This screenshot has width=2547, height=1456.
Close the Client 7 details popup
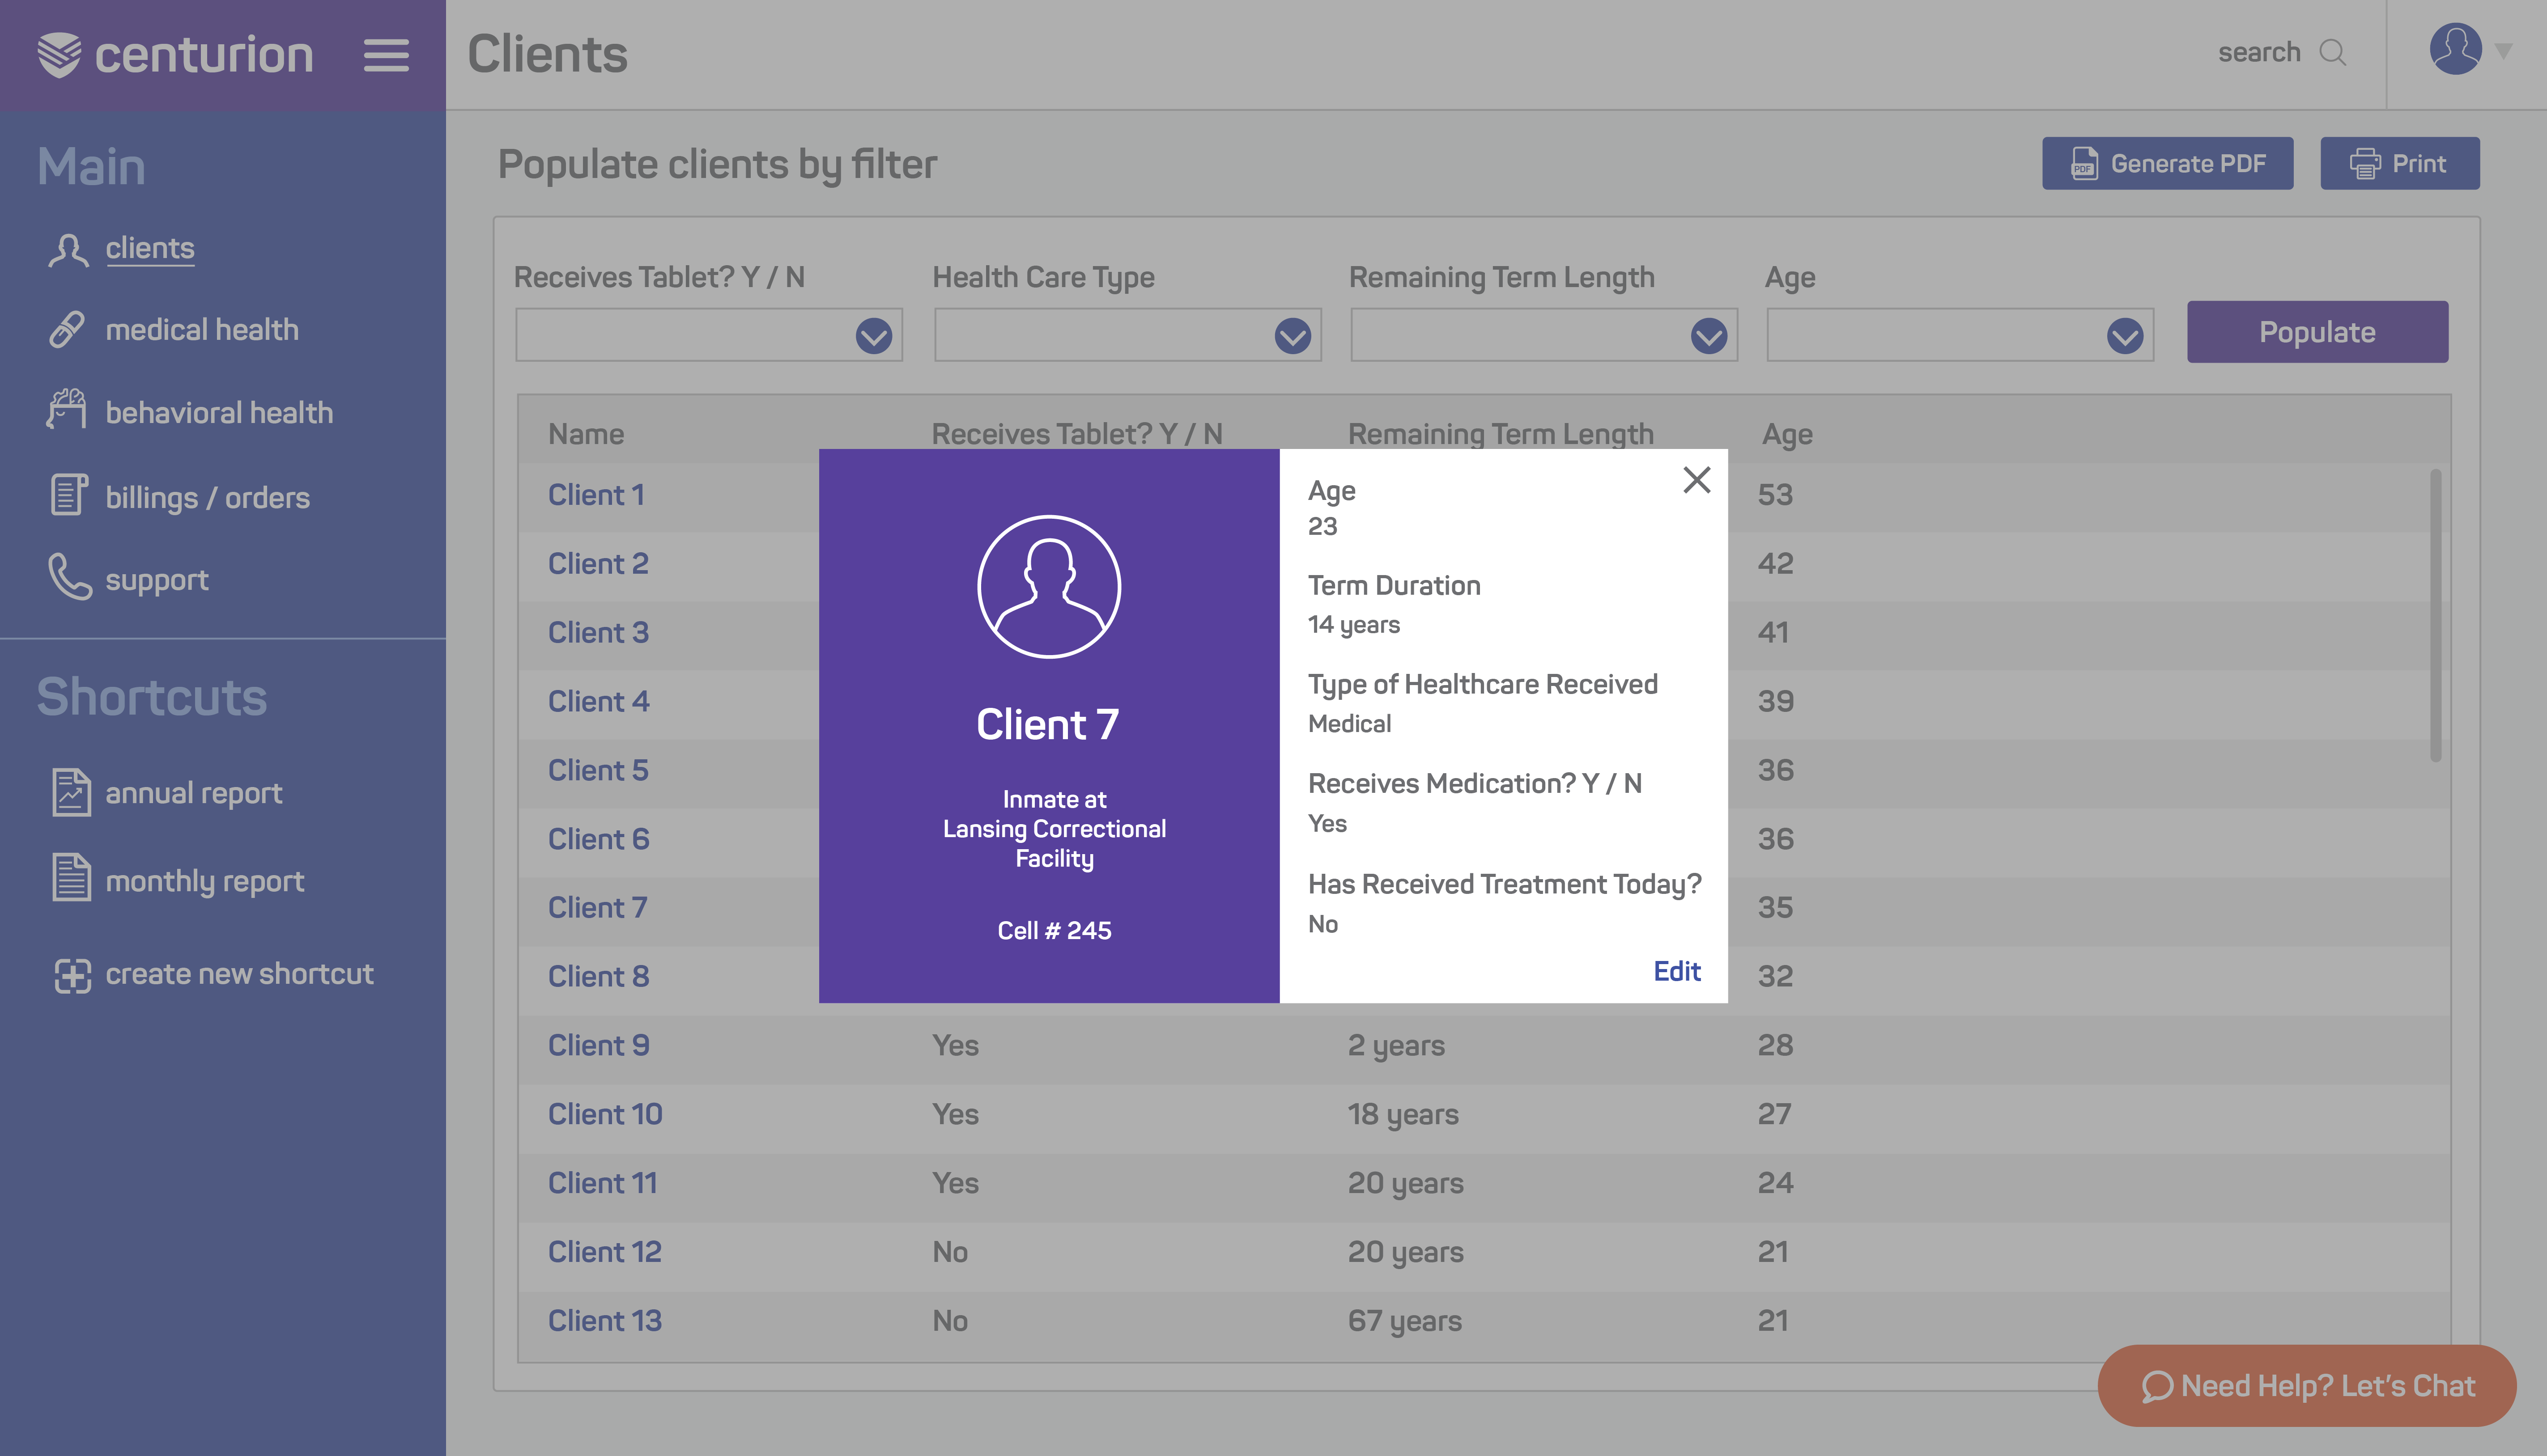(x=1697, y=480)
